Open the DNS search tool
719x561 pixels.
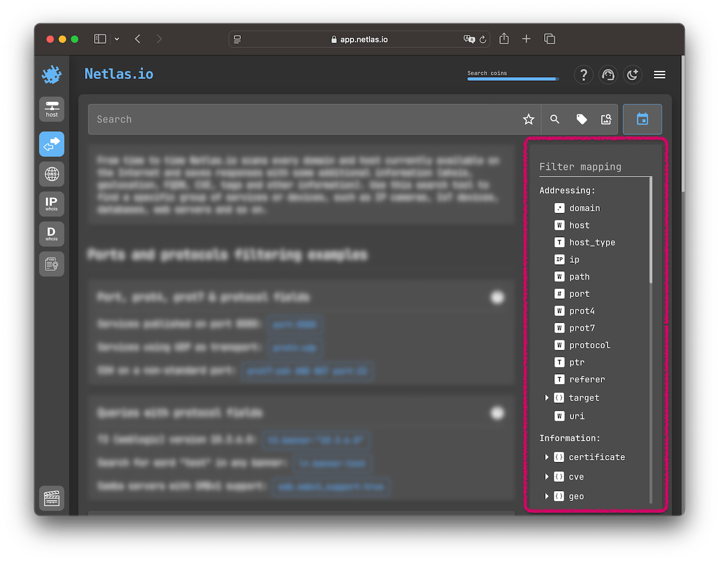(52, 174)
